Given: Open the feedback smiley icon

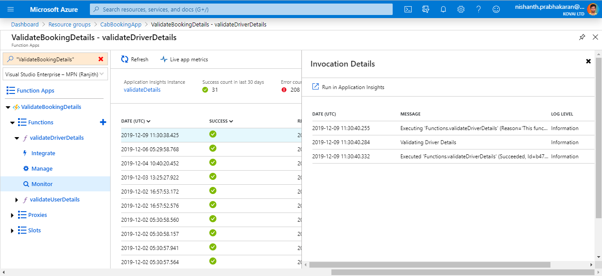Looking at the screenshot, I should tap(496, 9).
